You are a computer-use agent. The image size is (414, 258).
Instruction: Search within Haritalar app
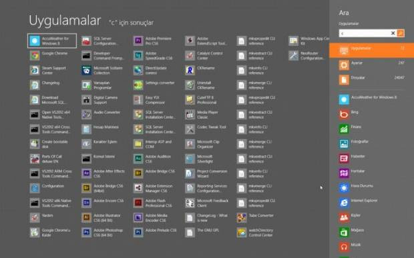click(371, 173)
